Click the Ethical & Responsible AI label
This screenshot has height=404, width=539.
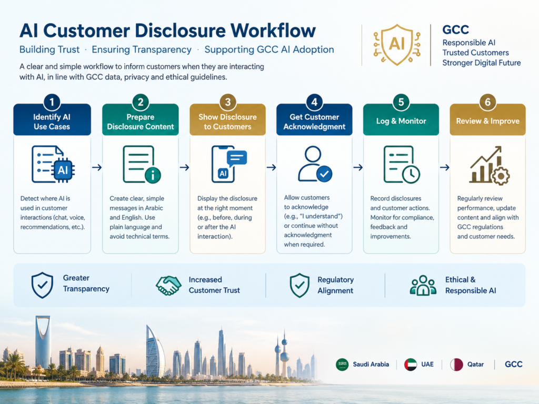[x=470, y=285]
